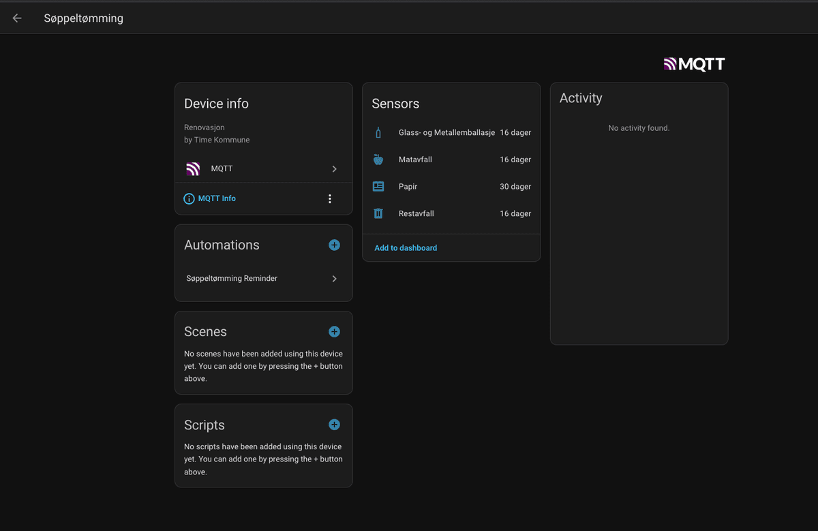
Task: Open the Søppeltømming Reminder automation
Action: pos(264,279)
